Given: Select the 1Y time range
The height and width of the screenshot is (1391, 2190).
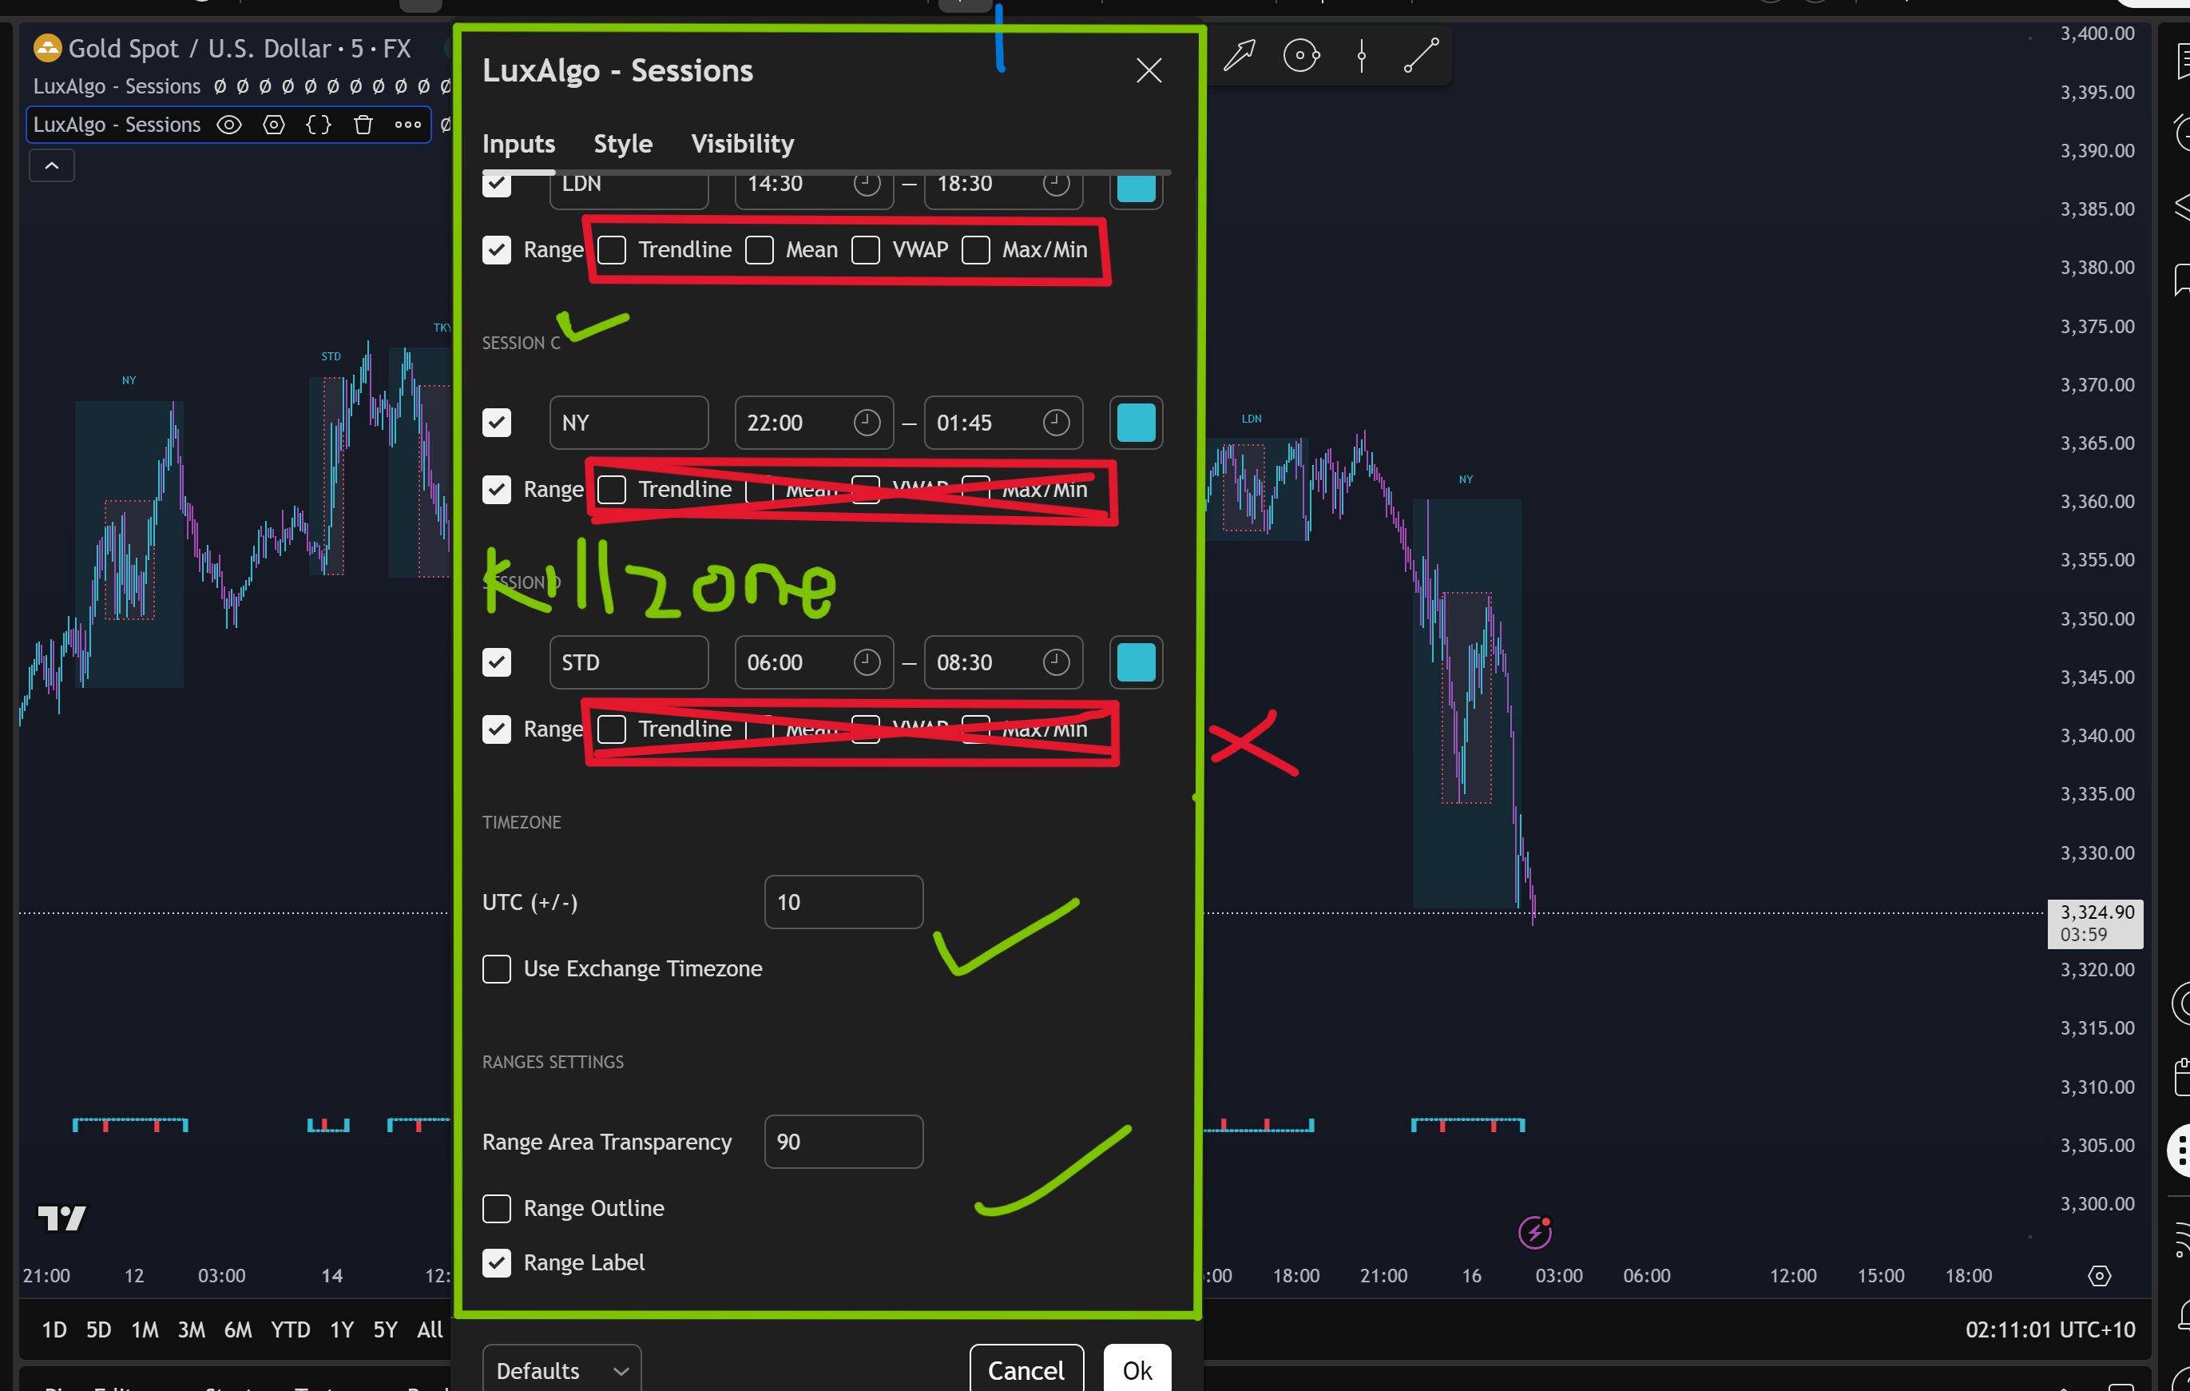Looking at the screenshot, I should [x=341, y=1330].
